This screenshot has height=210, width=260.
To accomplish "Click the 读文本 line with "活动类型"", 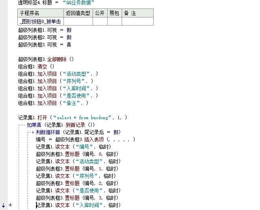I will coord(78,161).
